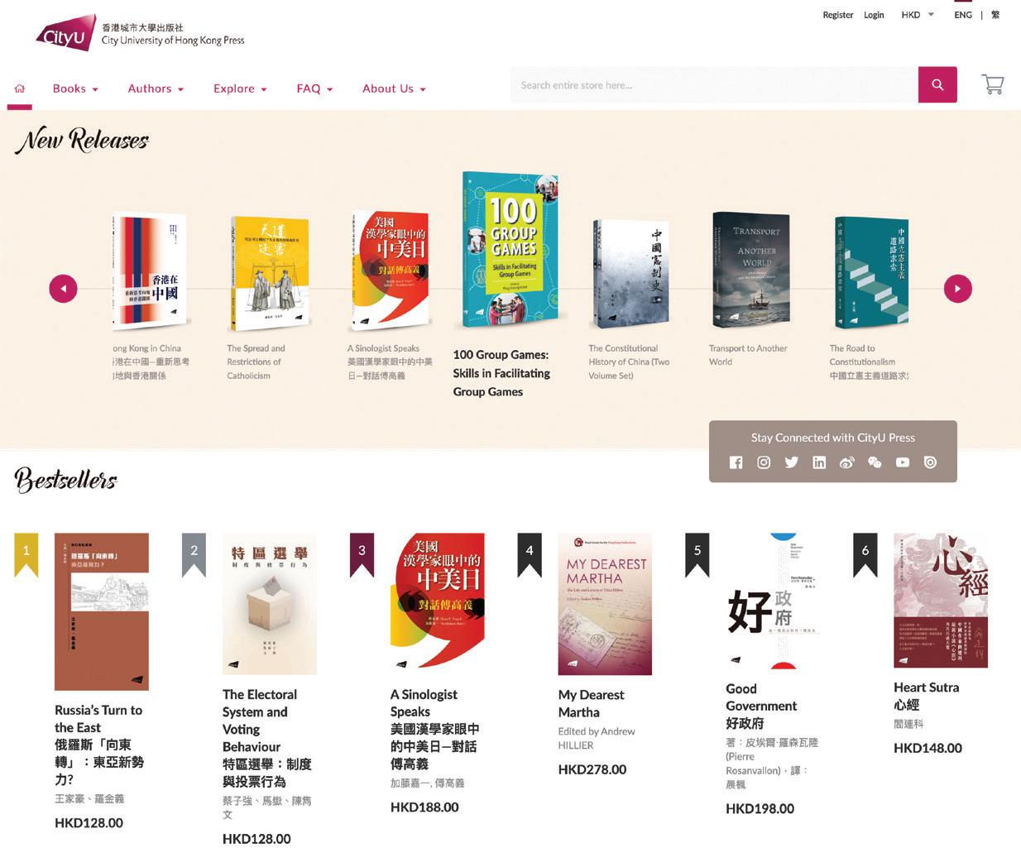Open the Twitter social link
1021x867 pixels.
[792, 462]
